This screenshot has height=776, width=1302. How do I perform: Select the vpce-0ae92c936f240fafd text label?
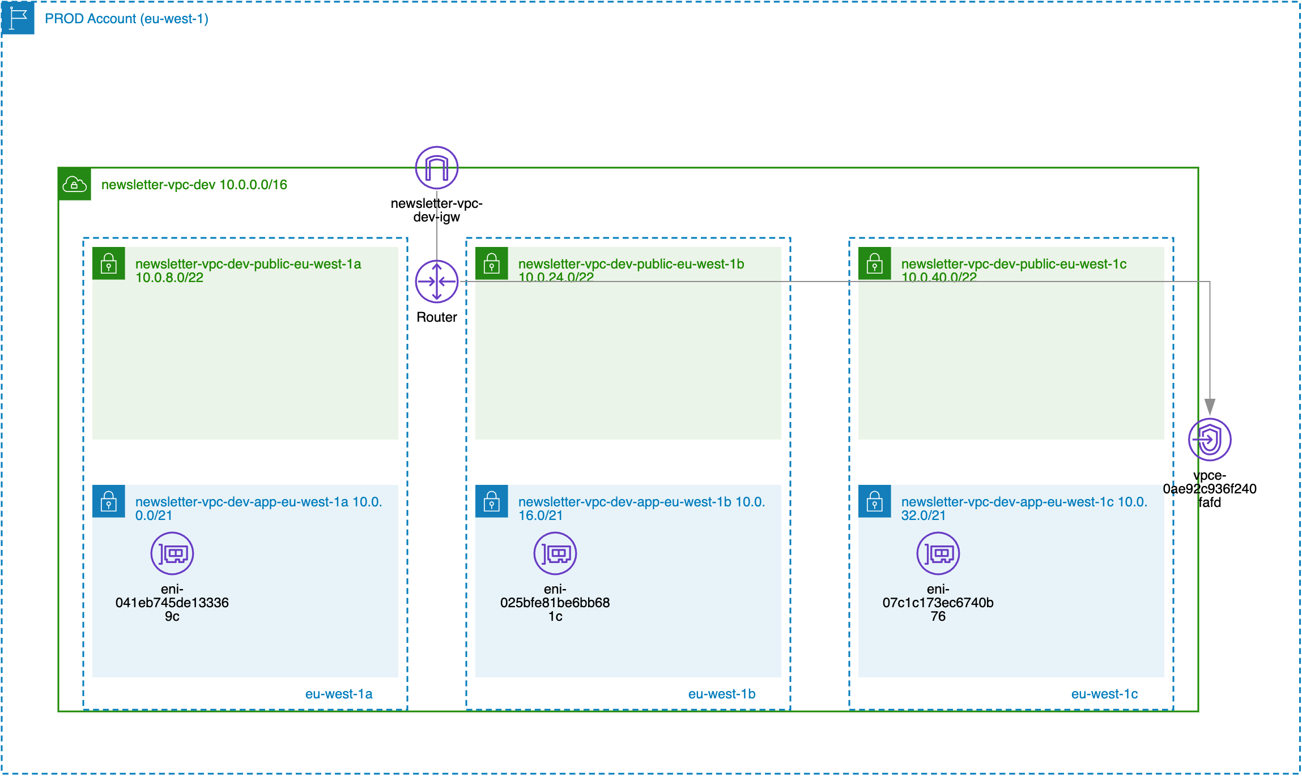(x=1210, y=489)
